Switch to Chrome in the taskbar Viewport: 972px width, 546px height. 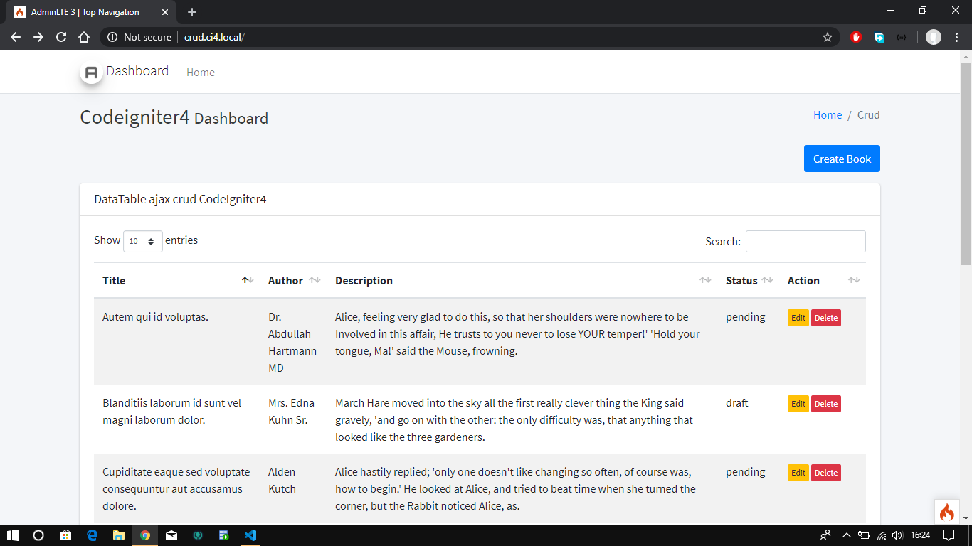[145, 535]
